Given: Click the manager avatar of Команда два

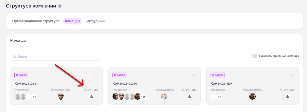Looking at the screenshot, I should [60, 96].
